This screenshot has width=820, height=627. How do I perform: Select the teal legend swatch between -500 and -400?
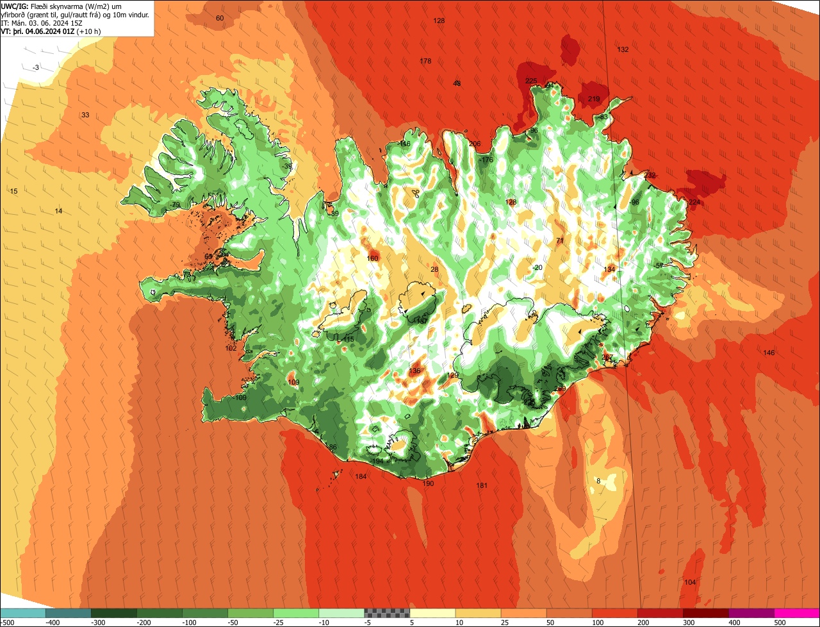[x=22, y=613]
